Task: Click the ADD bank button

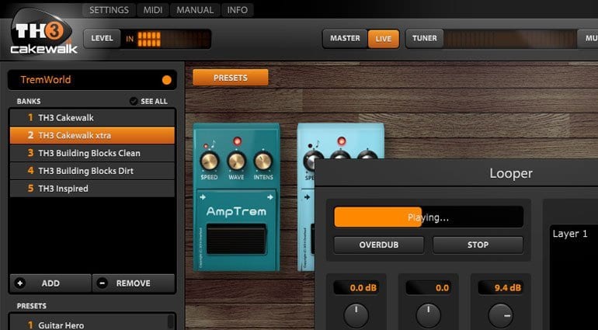Action: pyautogui.click(x=50, y=283)
